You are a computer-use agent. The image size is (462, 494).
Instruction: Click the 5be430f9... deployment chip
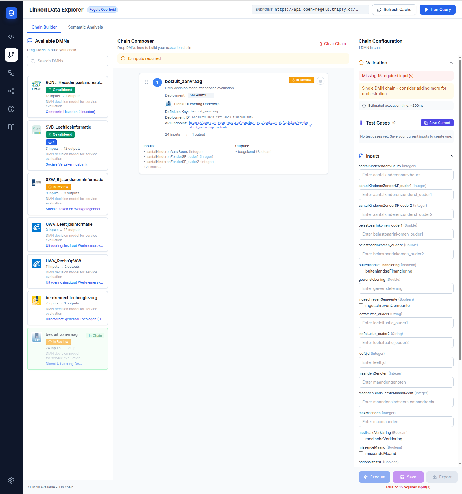click(x=201, y=95)
